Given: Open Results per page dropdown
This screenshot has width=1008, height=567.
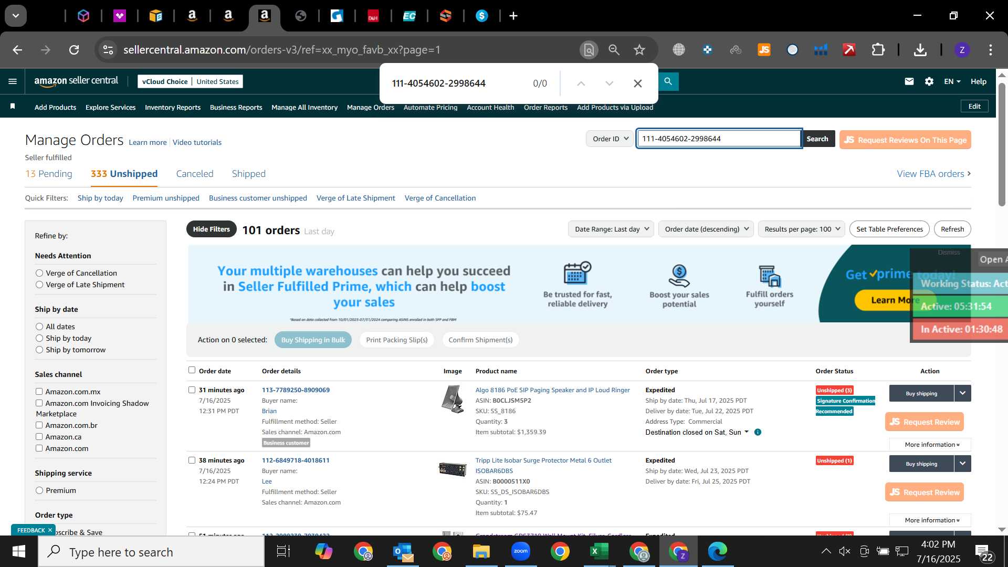Looking at the screenshot, I should pyautogui.click(x=802, y=229).
